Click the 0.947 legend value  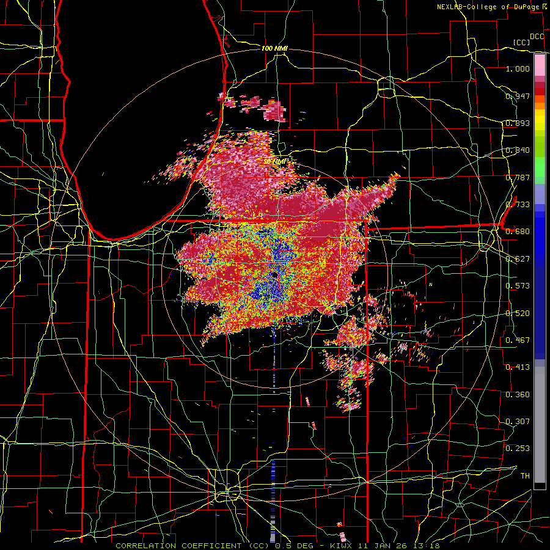point(518,96)
